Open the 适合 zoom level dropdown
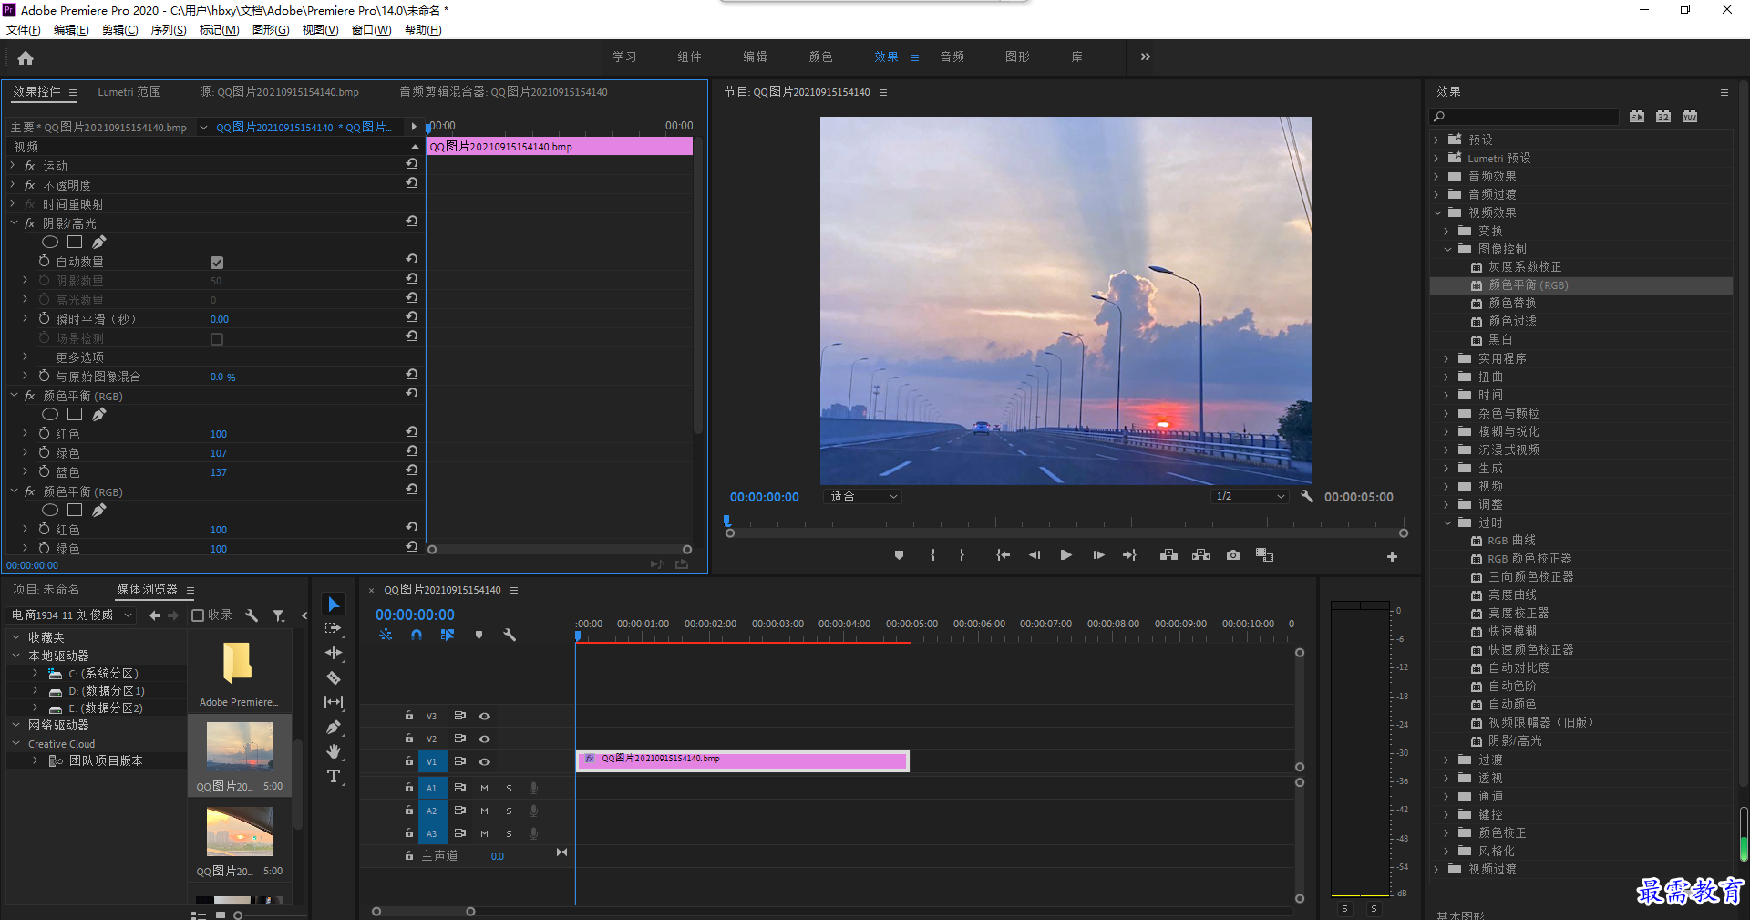This screenshot has width=1750, height=920. coord(862,496)
